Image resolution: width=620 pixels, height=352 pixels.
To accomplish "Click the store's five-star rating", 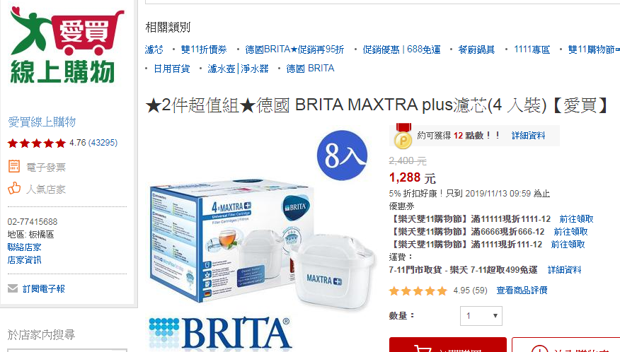I will [36, 143].
